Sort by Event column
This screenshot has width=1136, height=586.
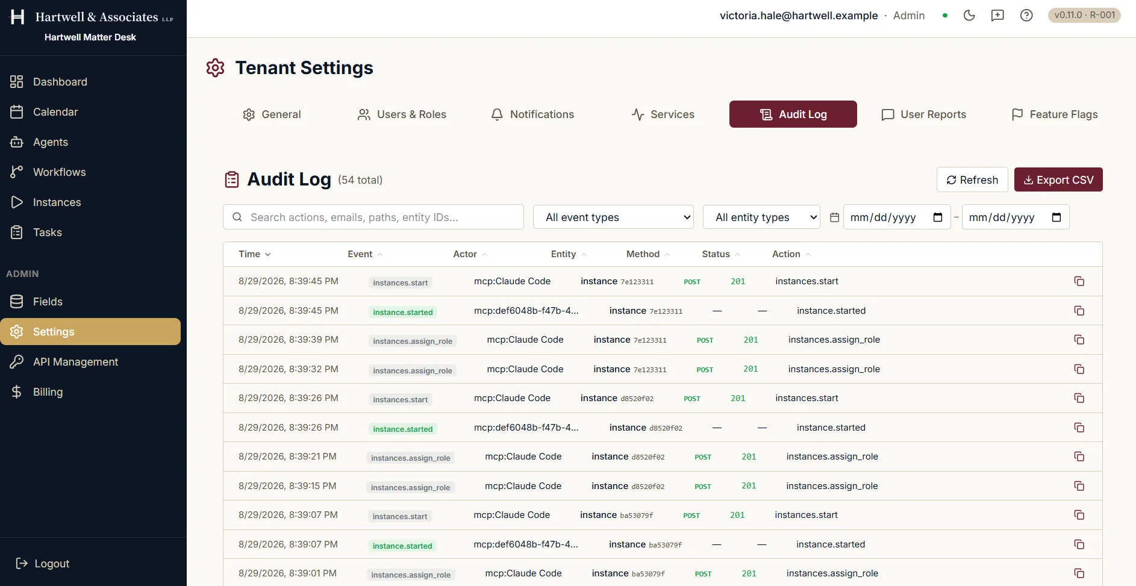(365, 254)
